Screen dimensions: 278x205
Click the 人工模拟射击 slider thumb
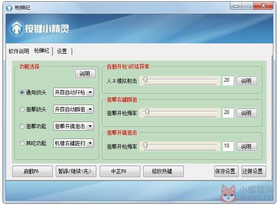145,80
